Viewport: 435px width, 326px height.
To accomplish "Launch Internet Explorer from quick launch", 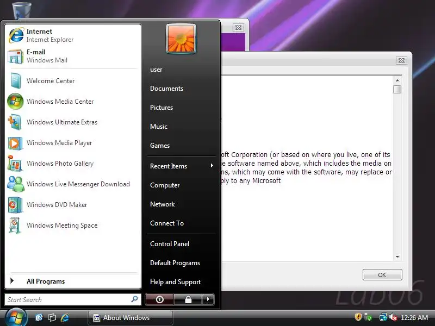I will coord(65,317).
